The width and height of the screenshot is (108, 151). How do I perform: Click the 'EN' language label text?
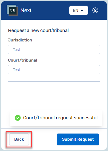click(x=76, y=10)
